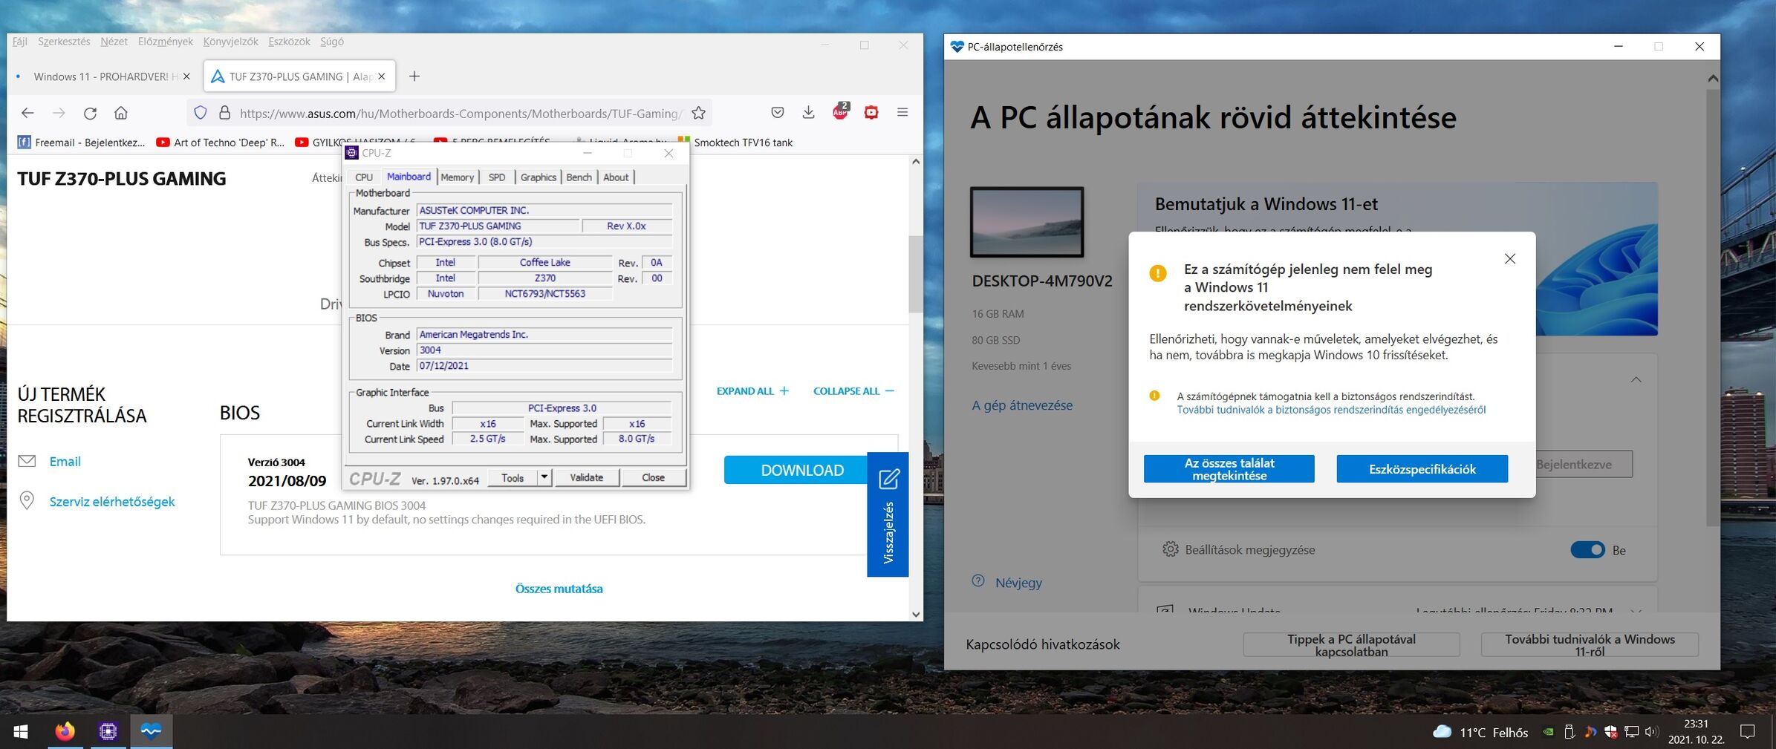Click Névjegy help icon in PC Health Check
The image size is (1776, 749).
(x=978, y=581)
